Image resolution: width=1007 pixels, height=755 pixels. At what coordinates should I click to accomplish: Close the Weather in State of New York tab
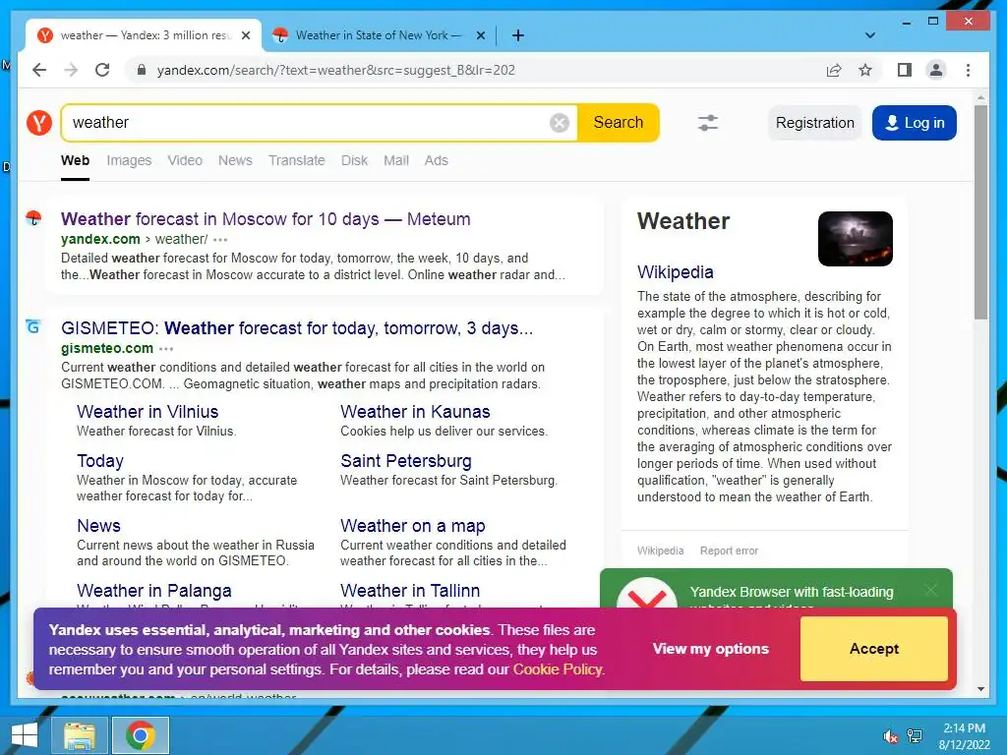point(480,35)
